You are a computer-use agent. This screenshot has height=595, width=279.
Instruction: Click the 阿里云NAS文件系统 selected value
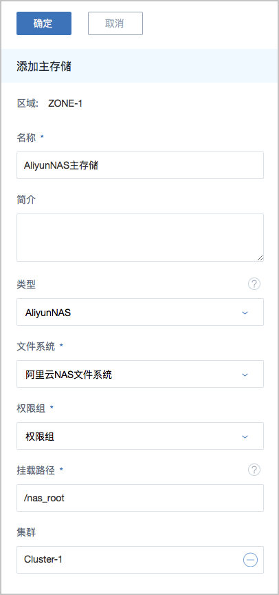click(69, 375)
